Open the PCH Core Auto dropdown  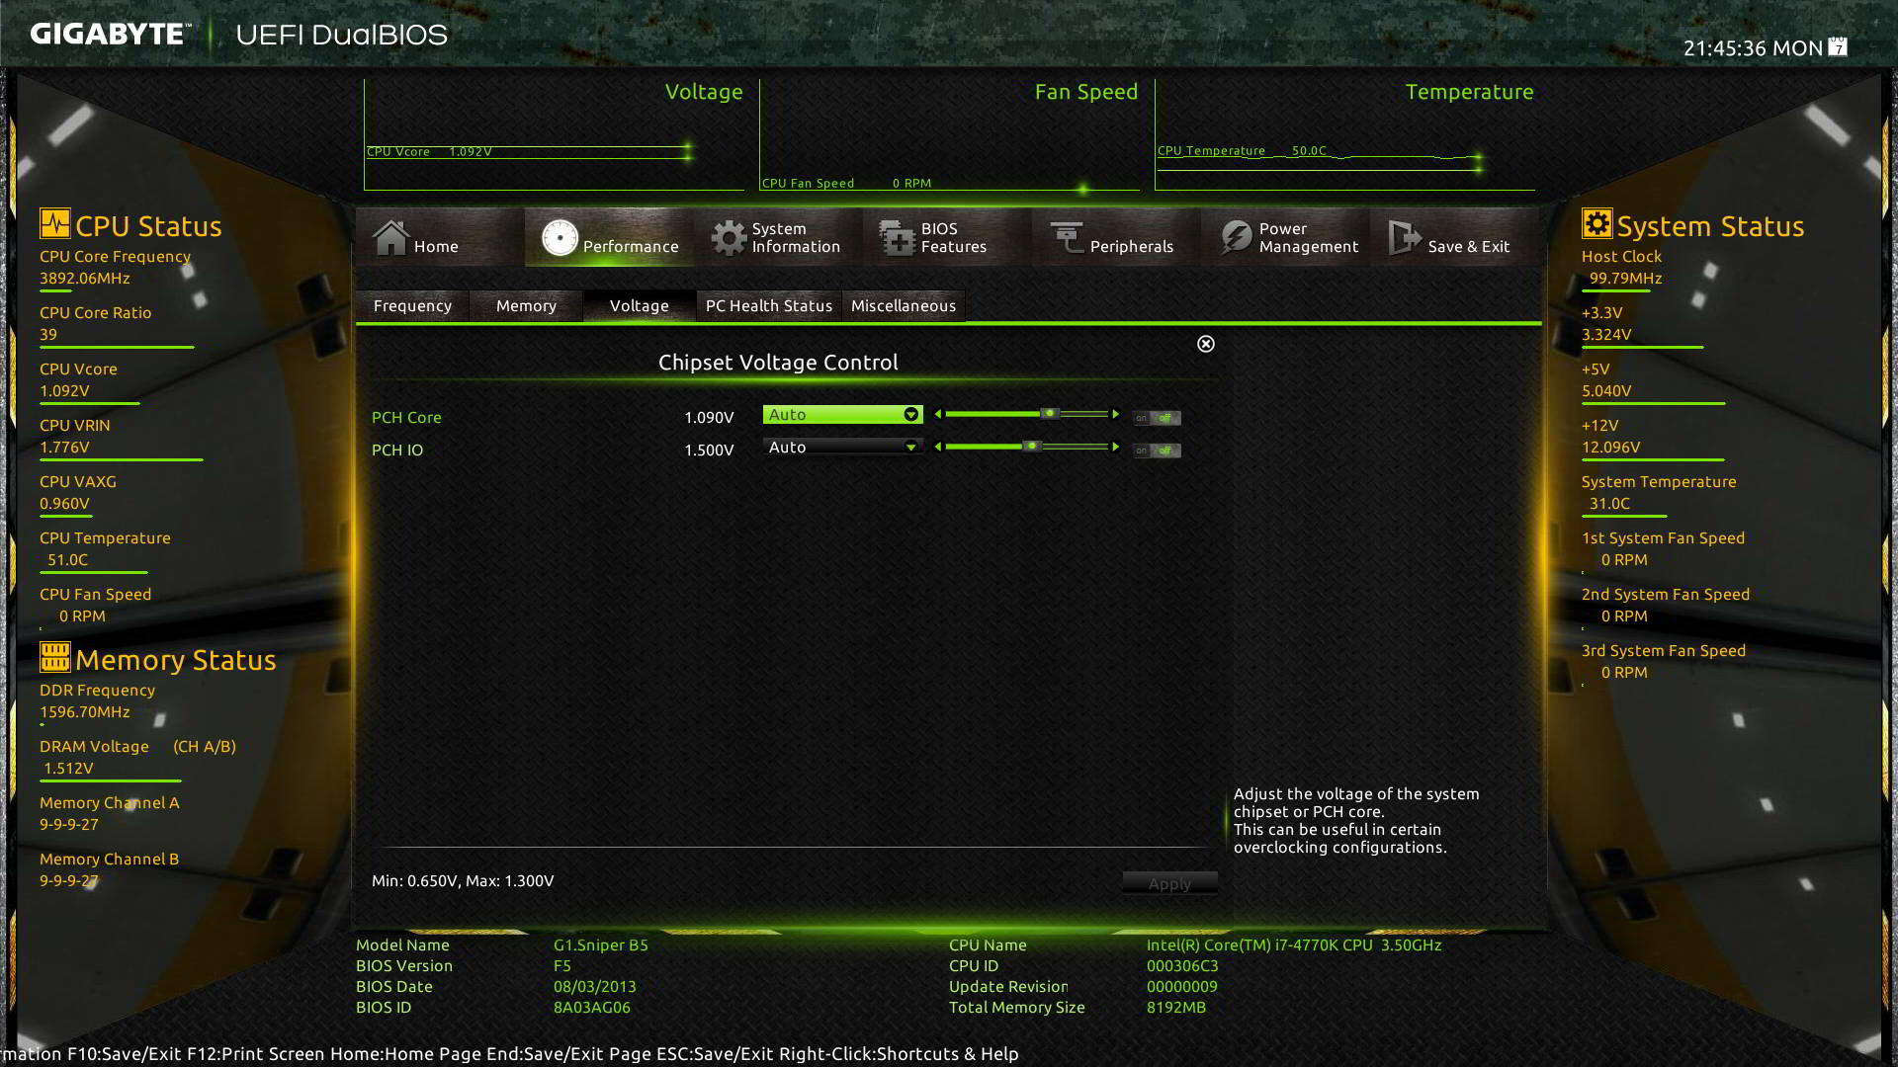842,415
